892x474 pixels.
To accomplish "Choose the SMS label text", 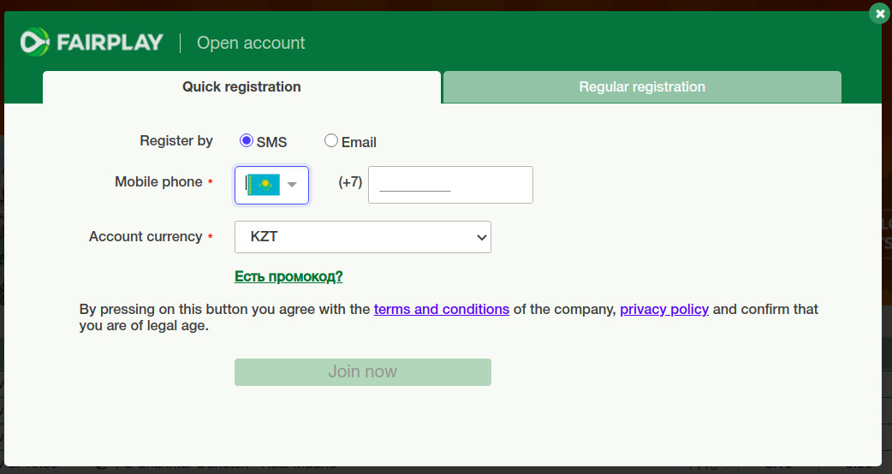I will 272,142.
